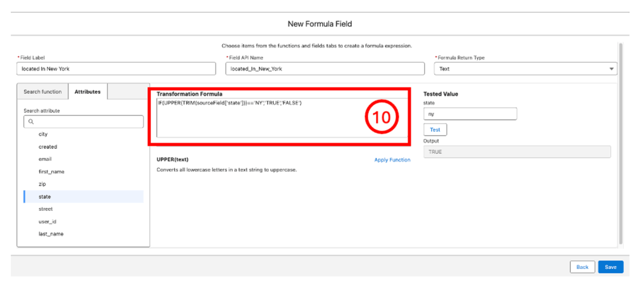Select the Attributes tab
The image size is (632, 282).
[88, 91]
